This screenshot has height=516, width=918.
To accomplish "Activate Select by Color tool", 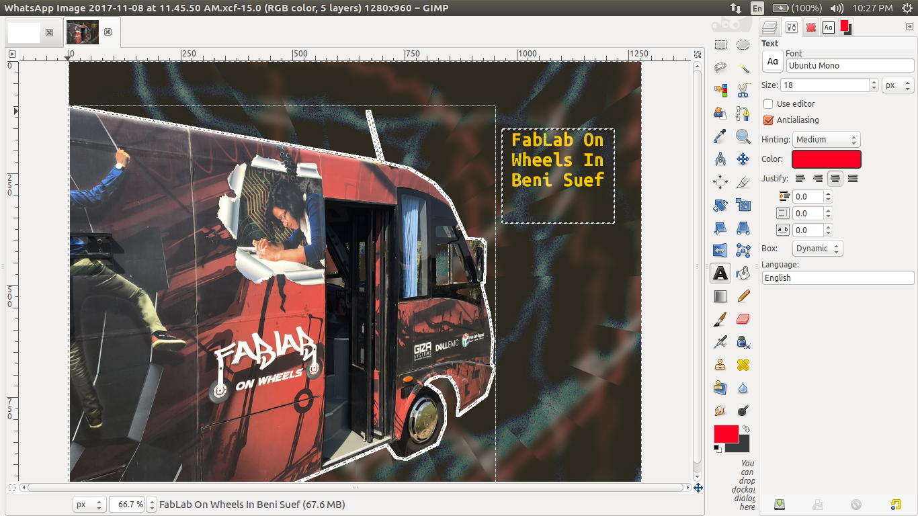I will click(720, 91).
